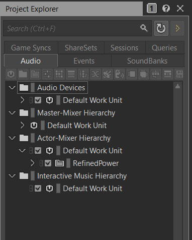
Task: Click the Music Switch Container toolbar icon
Action: [x=156, y=74]
